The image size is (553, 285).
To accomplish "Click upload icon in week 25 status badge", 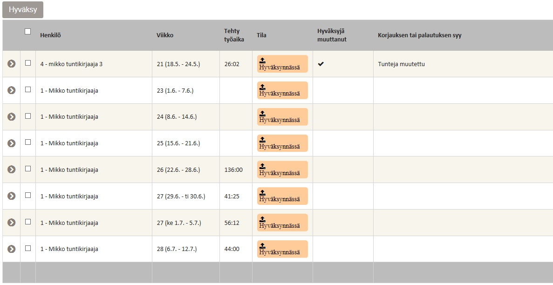I will [x=262, y=140].
